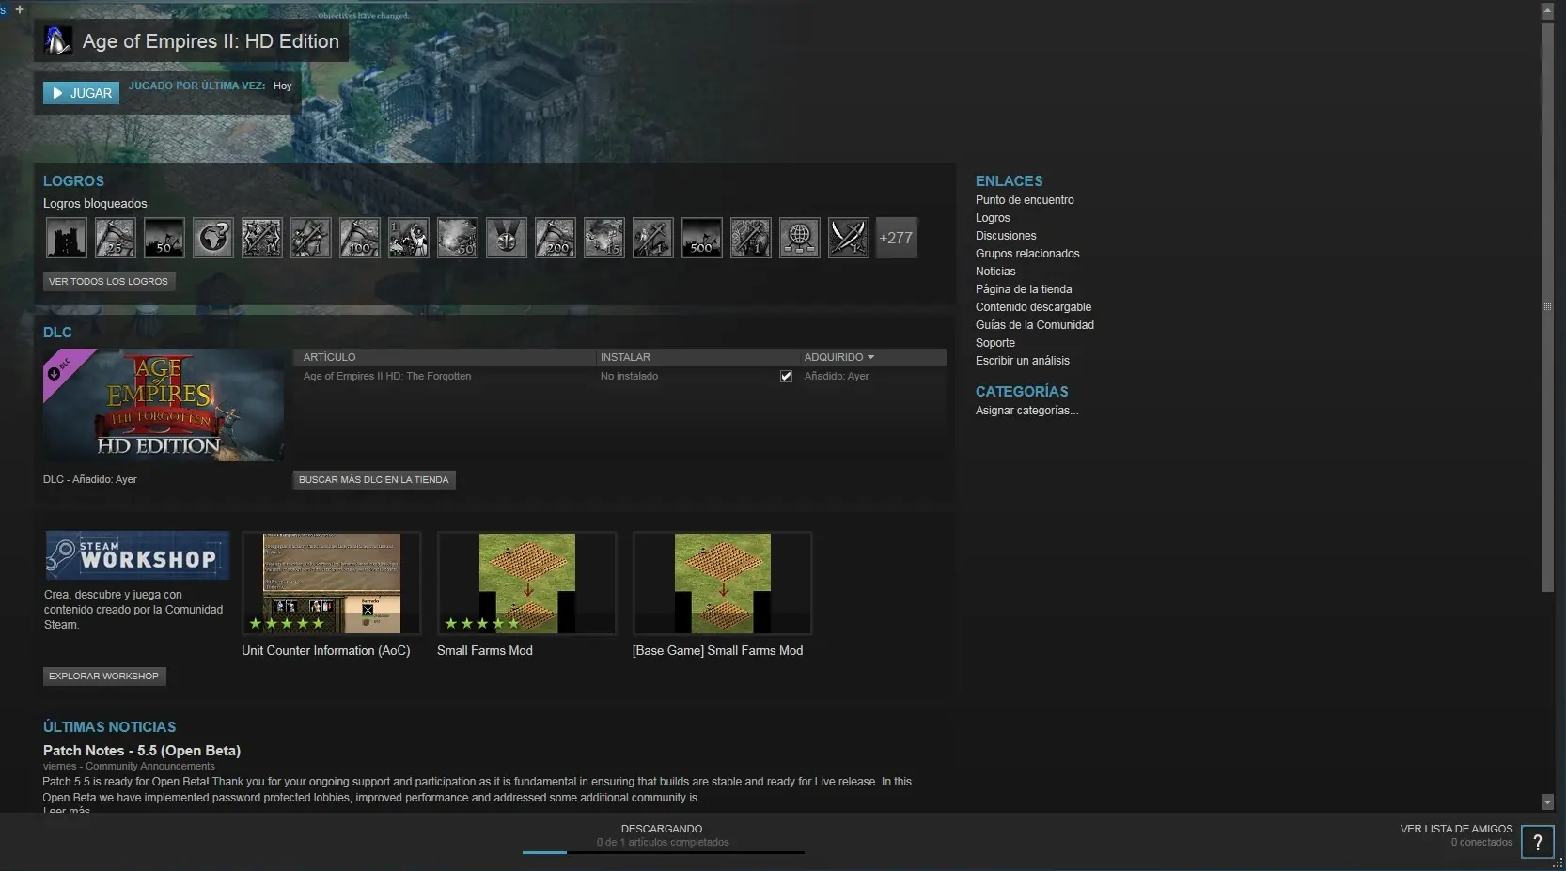Open VER LISTA DE AMIGOS
The image size is (1566, 871).
pyautogui.click(x=1456, y=829)
